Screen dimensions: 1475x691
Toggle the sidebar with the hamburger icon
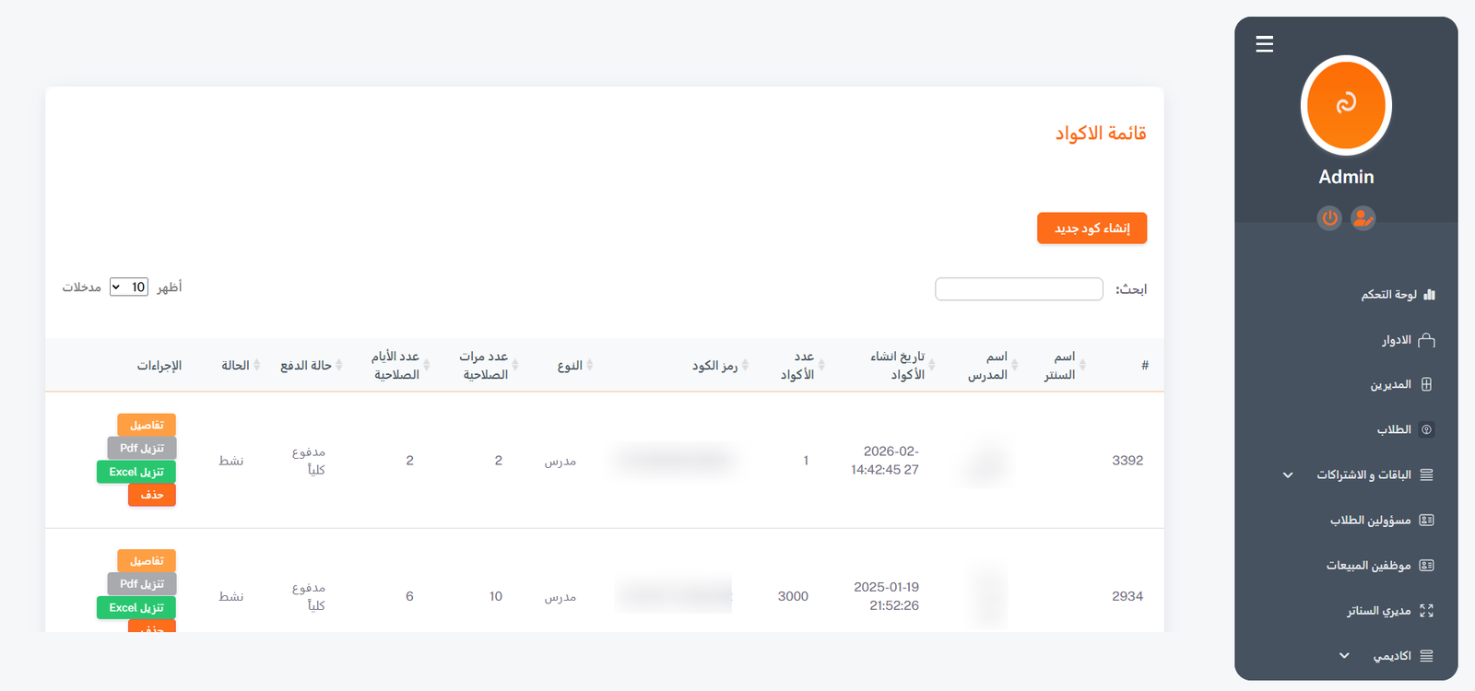[1263, 43]
